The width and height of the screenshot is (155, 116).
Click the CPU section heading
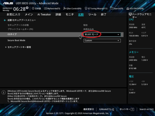131,20
